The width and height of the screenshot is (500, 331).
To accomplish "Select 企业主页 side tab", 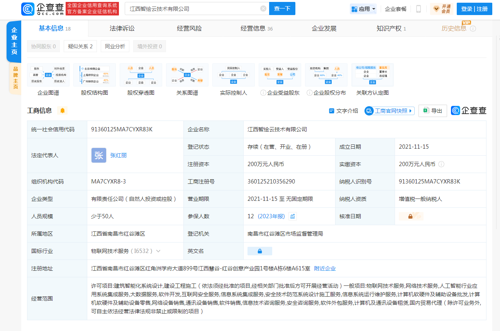I will 14,41.
